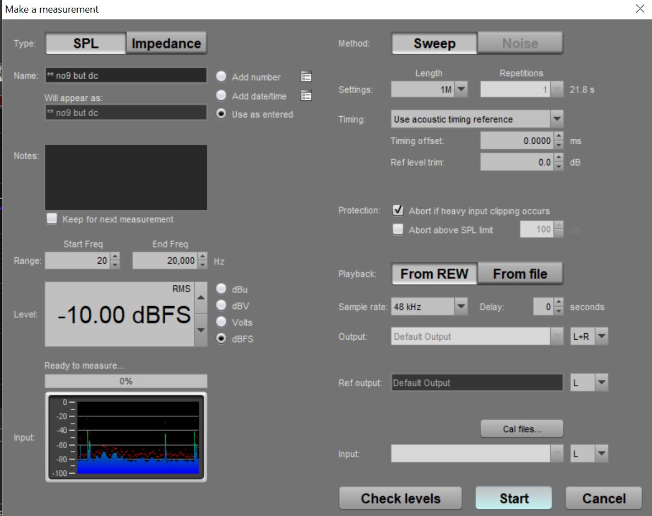Viewport: 652px width, 516px height.
Task: Toggle Abort if heavy input clipping occurs
Action: [x=398, y=211]
